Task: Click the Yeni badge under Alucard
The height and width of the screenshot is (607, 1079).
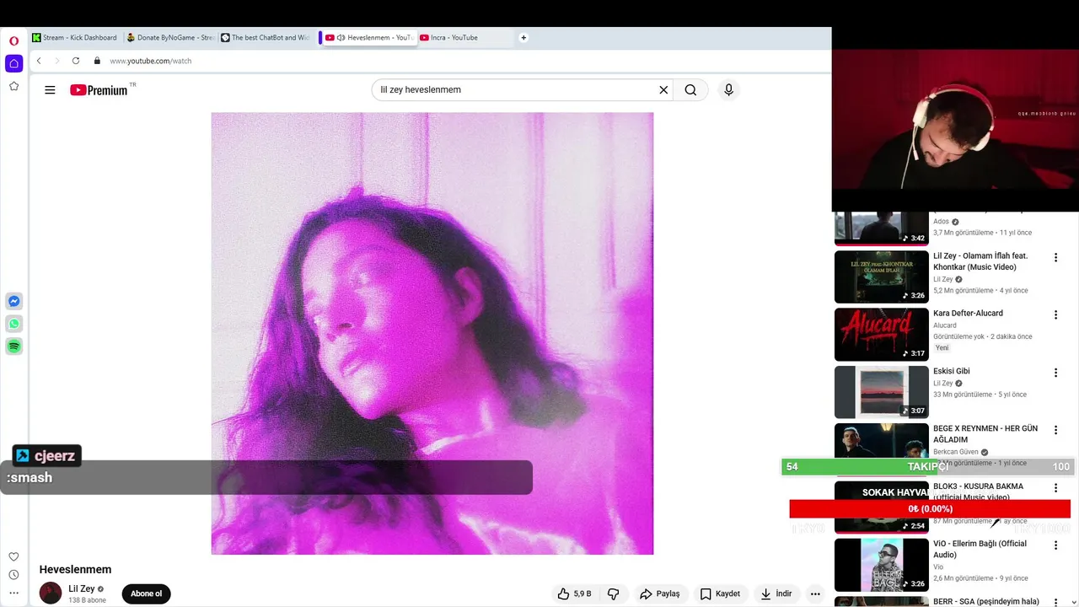Action: coord(942,347)
